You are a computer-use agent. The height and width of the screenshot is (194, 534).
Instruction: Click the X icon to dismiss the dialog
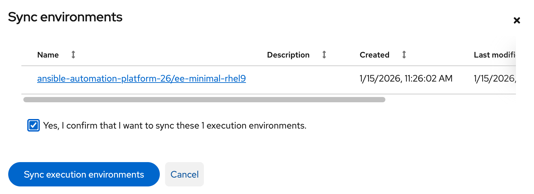click(x=517, y=20)
